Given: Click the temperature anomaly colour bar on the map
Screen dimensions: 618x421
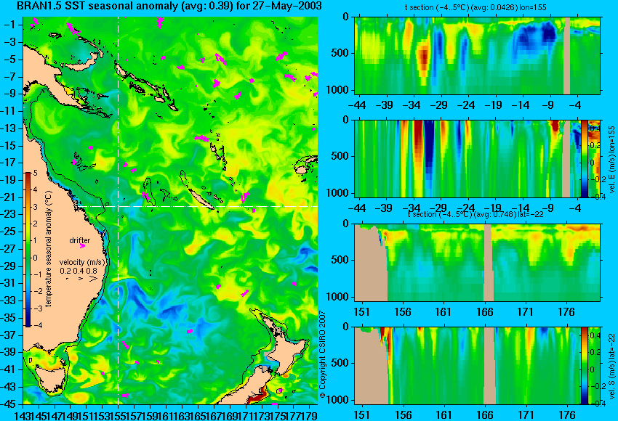Looking at the screenshot, I should click(28, 250).
